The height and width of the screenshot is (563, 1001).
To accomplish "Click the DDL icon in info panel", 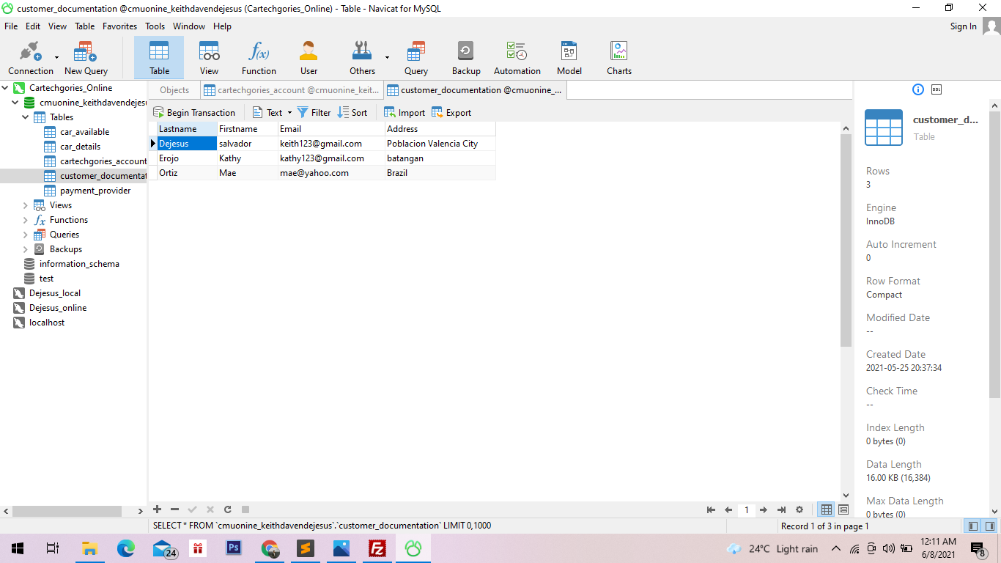I will 936,89.
